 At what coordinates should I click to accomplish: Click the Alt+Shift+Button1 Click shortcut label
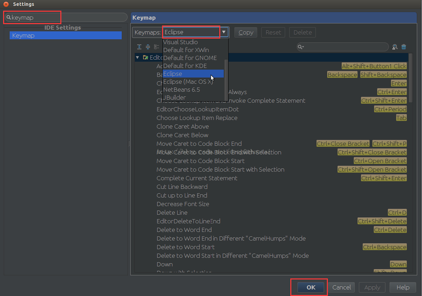click(374, 66)
